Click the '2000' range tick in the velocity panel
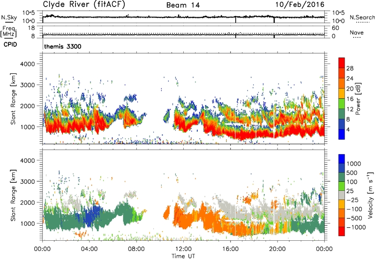The image size is (375, 259). 28,202
